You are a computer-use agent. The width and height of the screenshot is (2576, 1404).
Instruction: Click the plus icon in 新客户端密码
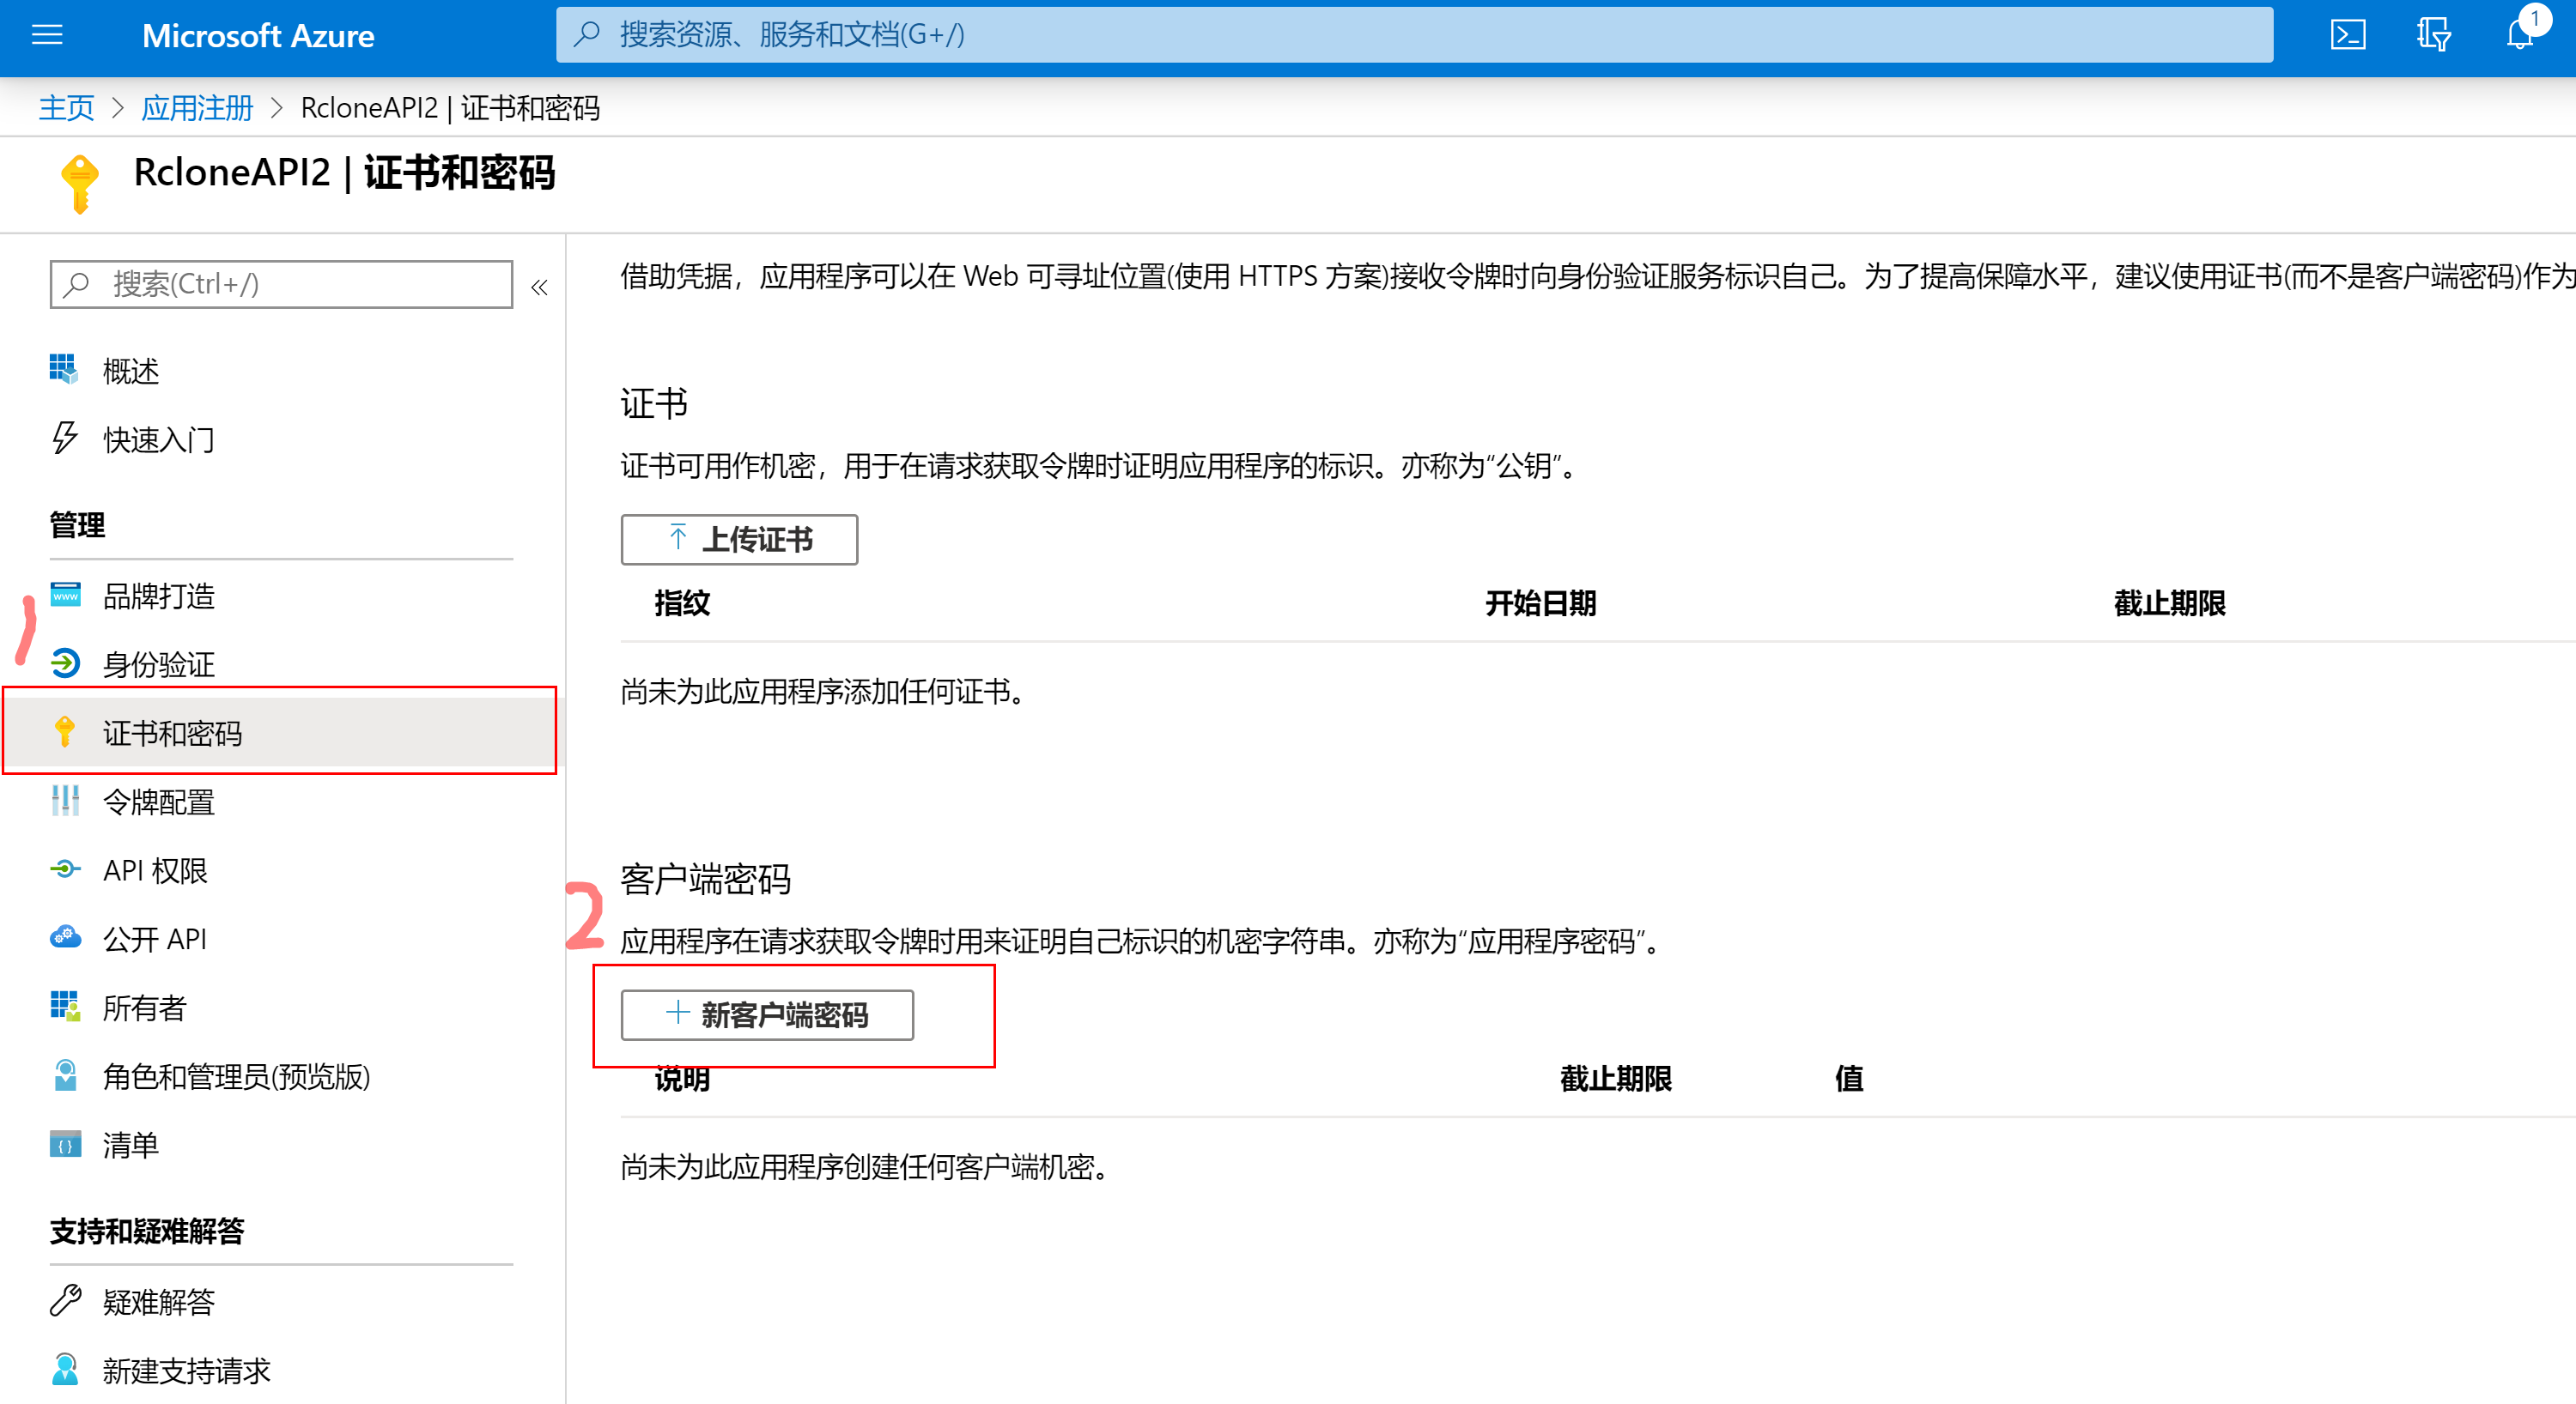678,1013
